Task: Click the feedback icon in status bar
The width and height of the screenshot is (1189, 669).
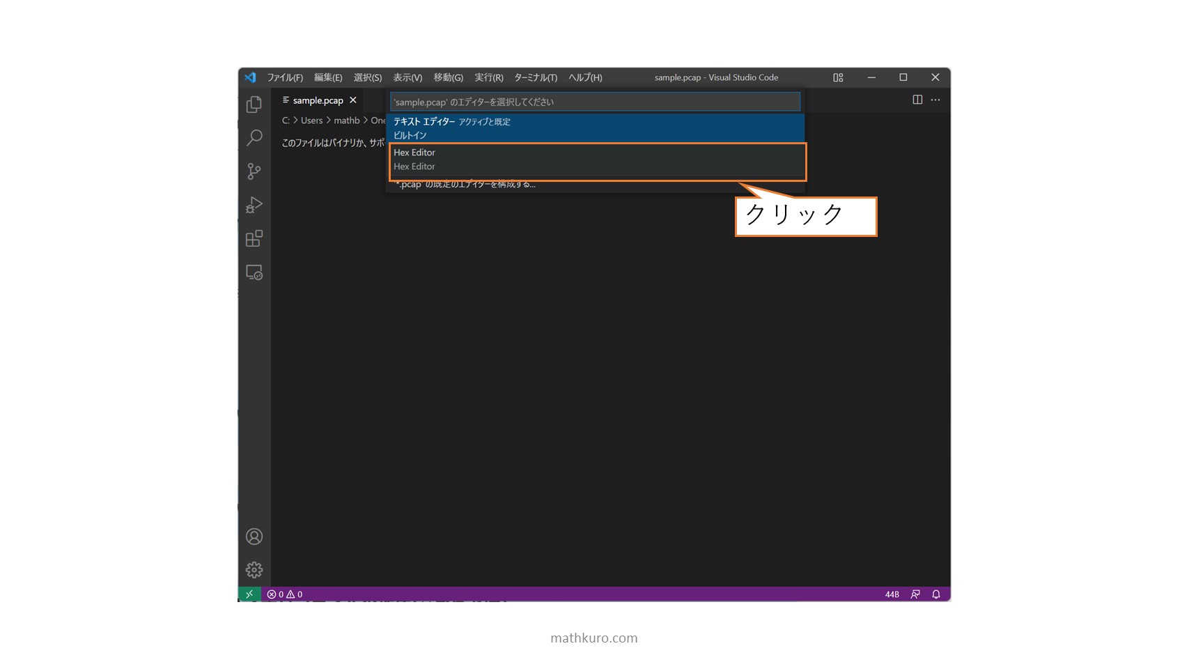Action: pos(915,594)
